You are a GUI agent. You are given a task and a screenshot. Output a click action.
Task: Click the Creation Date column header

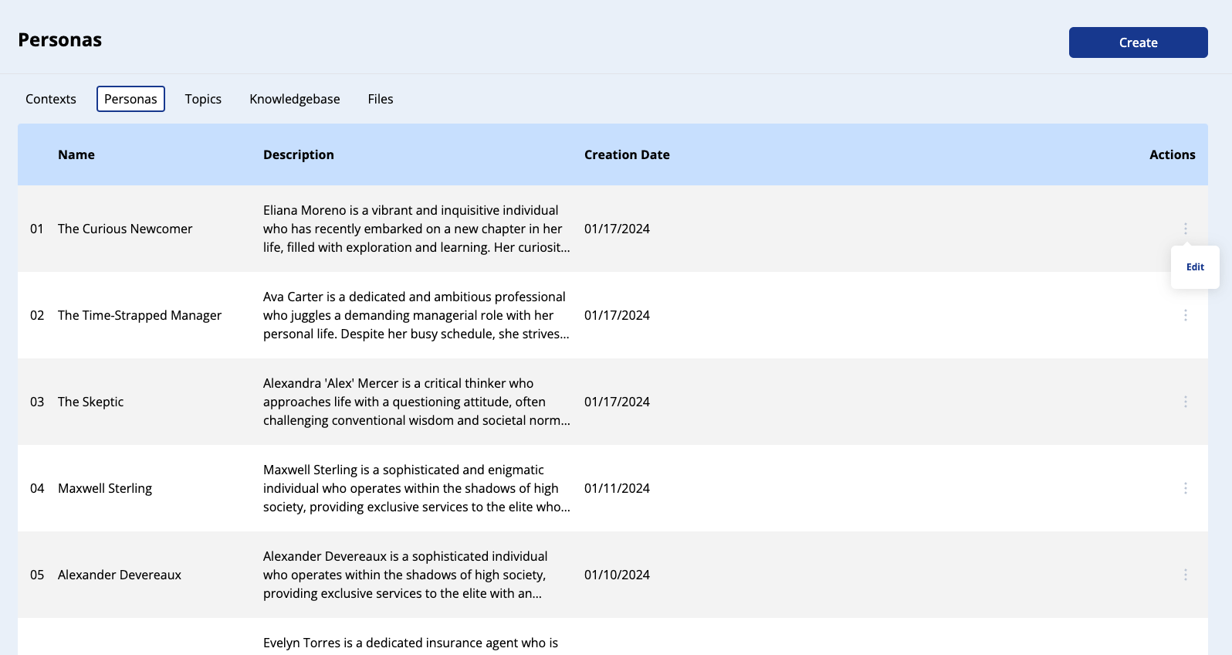626,154
